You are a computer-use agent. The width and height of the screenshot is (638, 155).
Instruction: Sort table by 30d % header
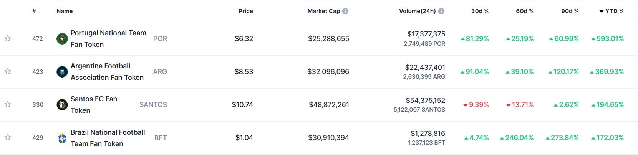coord(480,11)
